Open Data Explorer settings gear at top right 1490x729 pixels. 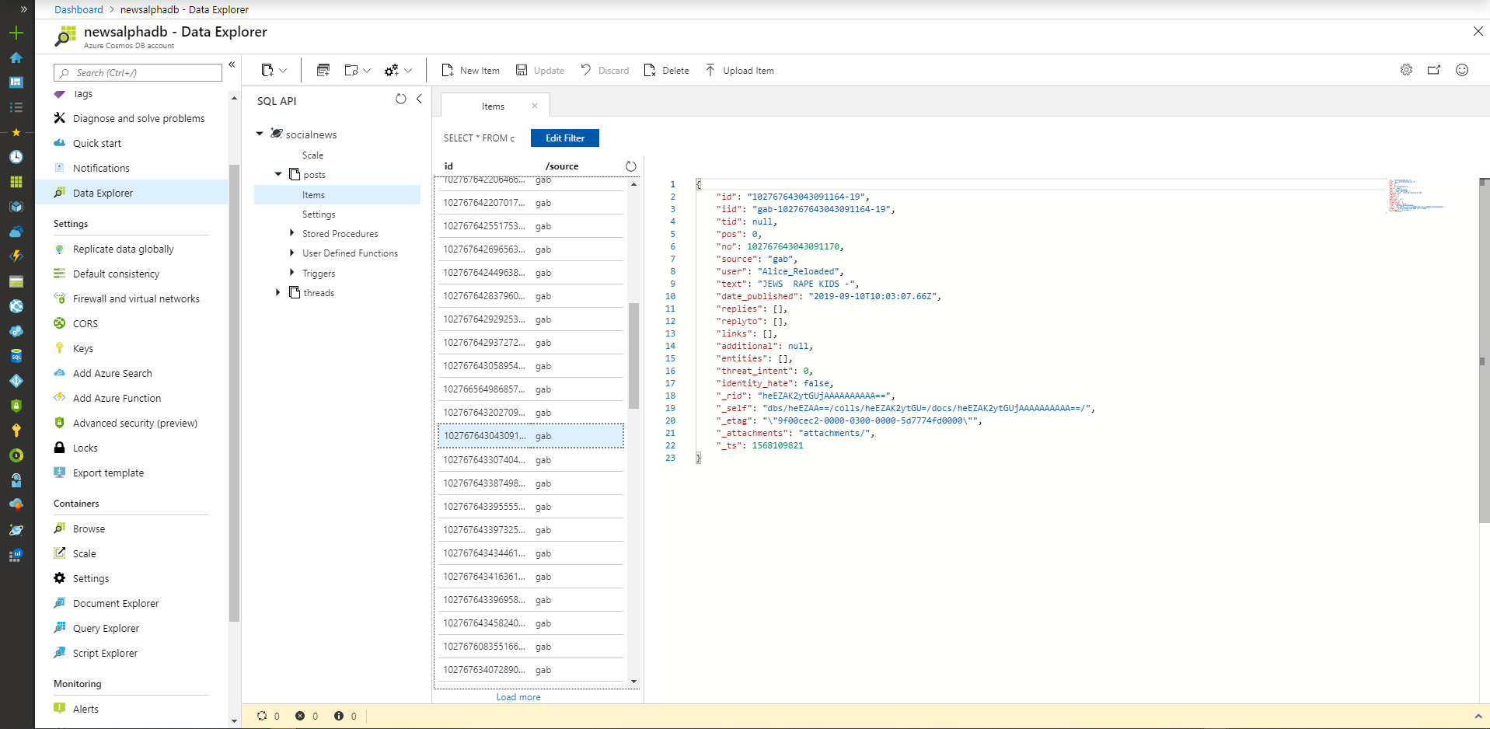(1406, 70)
